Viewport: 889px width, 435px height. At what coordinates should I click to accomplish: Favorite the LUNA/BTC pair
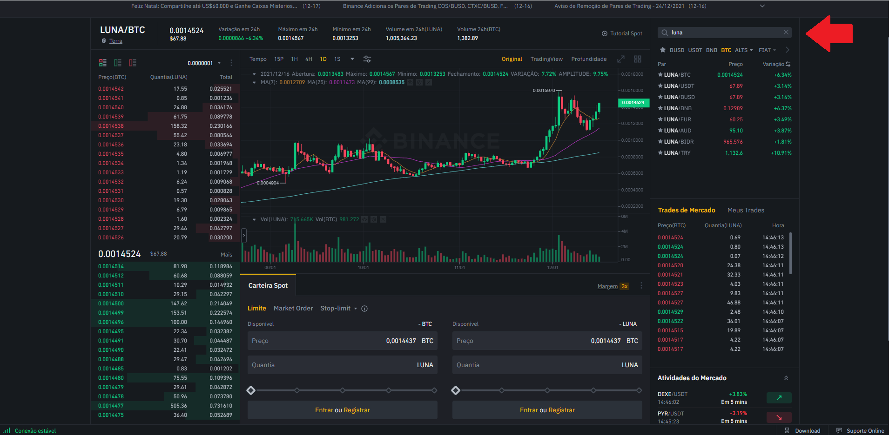[x=660, y=75]
